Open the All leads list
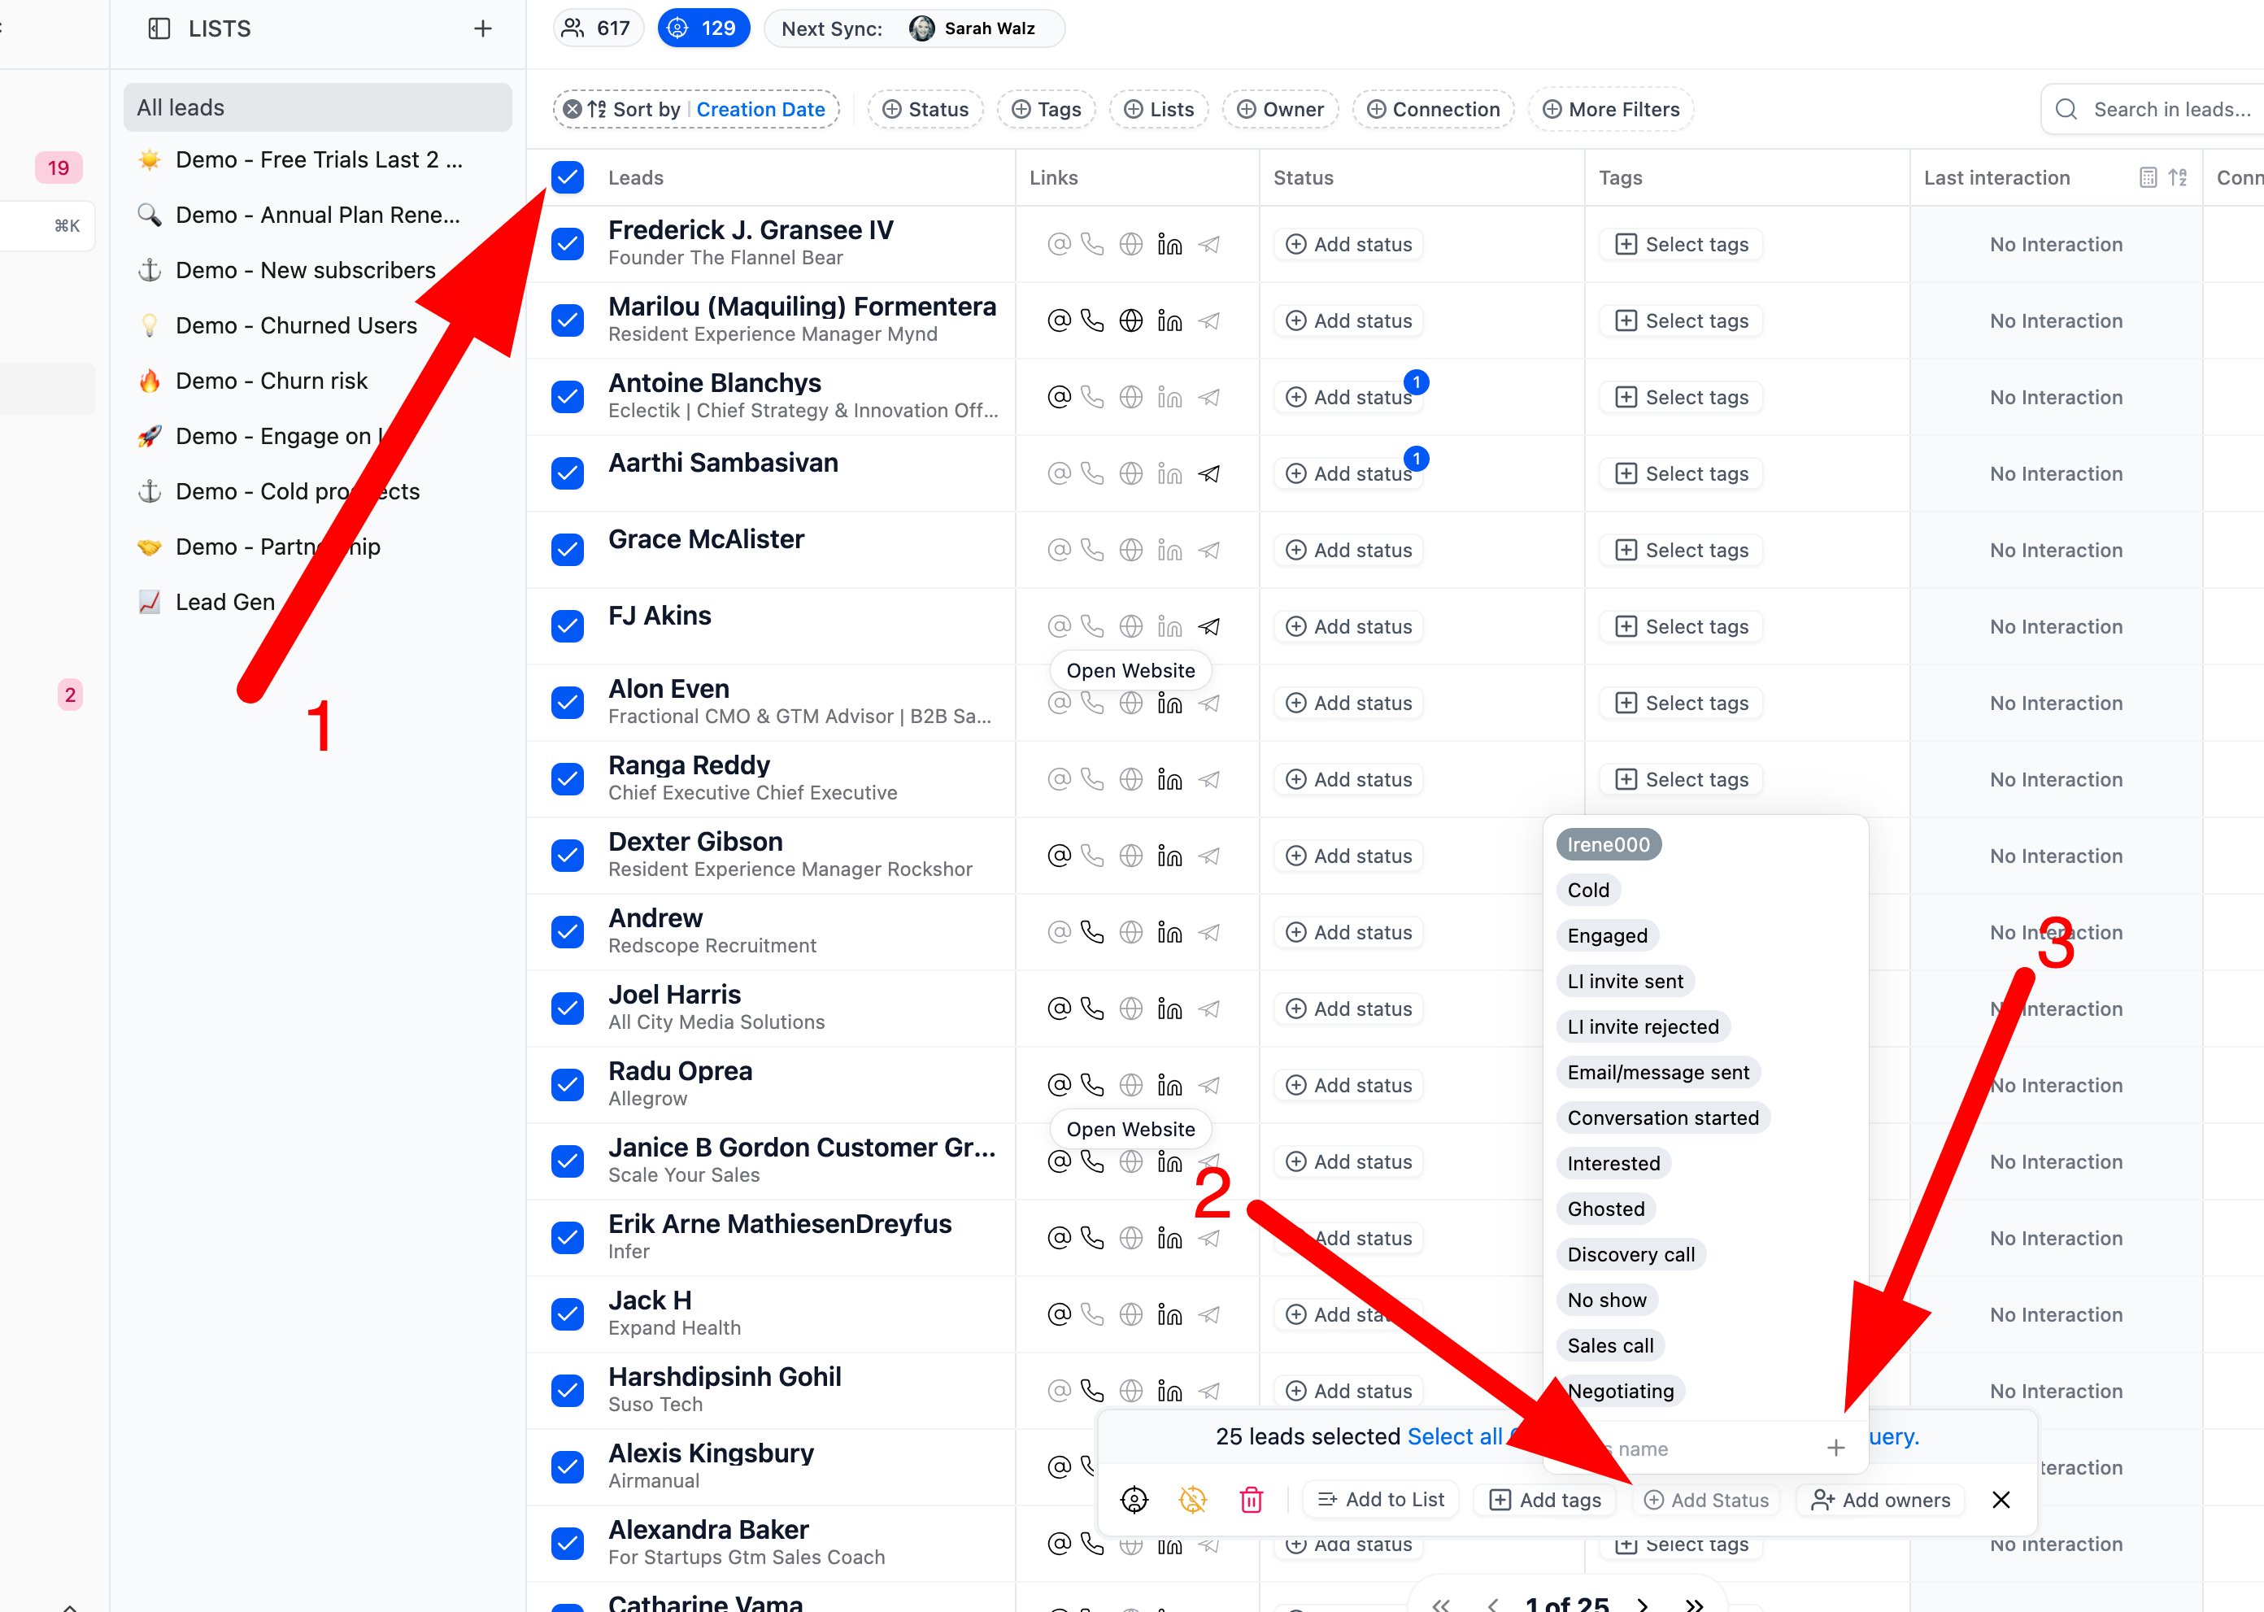 [x=318, y=107]
